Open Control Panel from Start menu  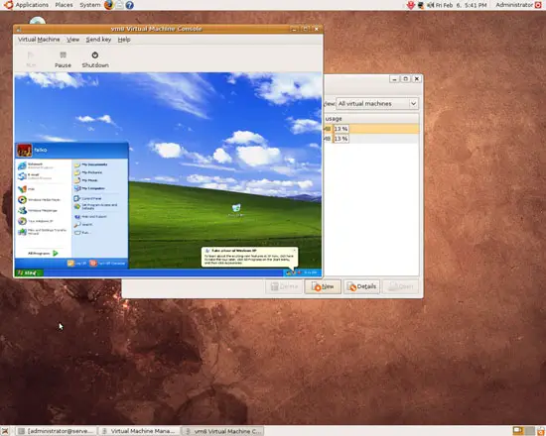click(x=88, y=198)
